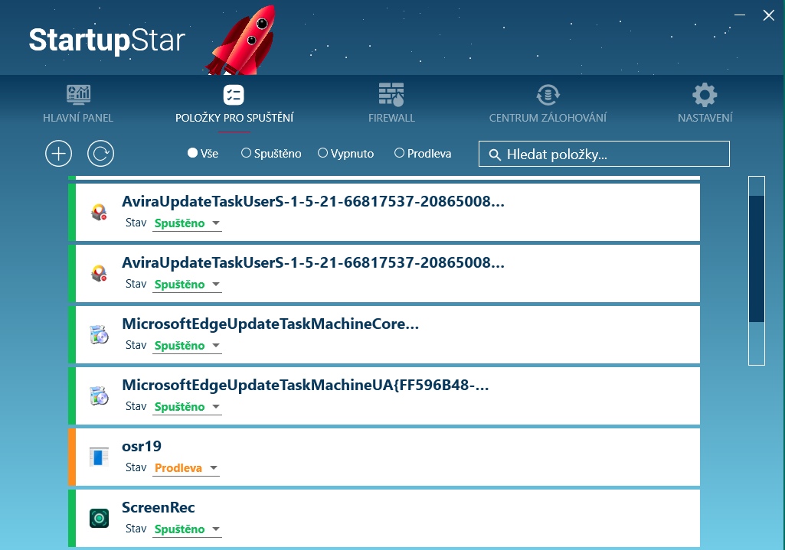This screenshot has height=550, width=785.
Task: Open Centrum zálohování backup icon
Action: (x=548, y=96)
